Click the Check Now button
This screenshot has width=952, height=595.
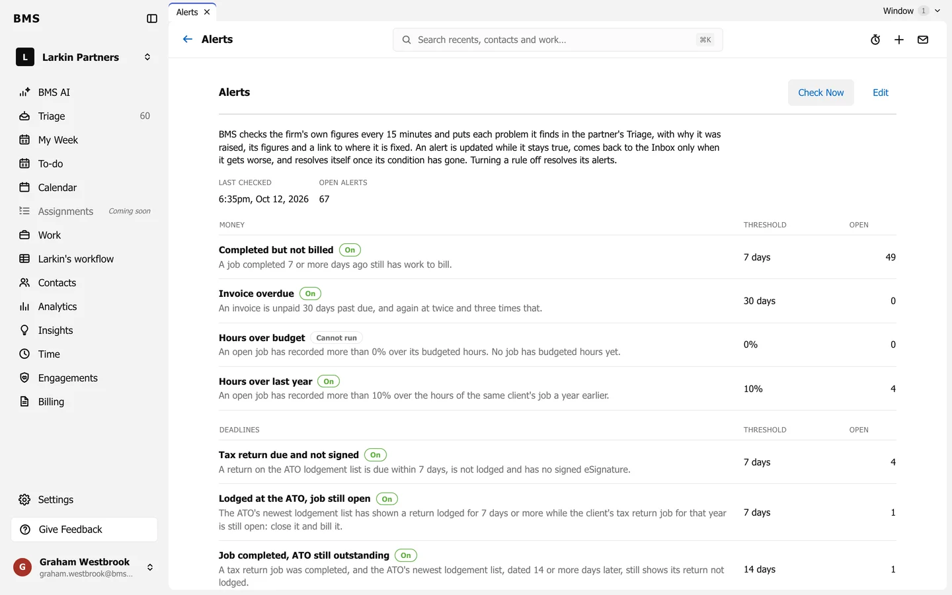[821, 93]
